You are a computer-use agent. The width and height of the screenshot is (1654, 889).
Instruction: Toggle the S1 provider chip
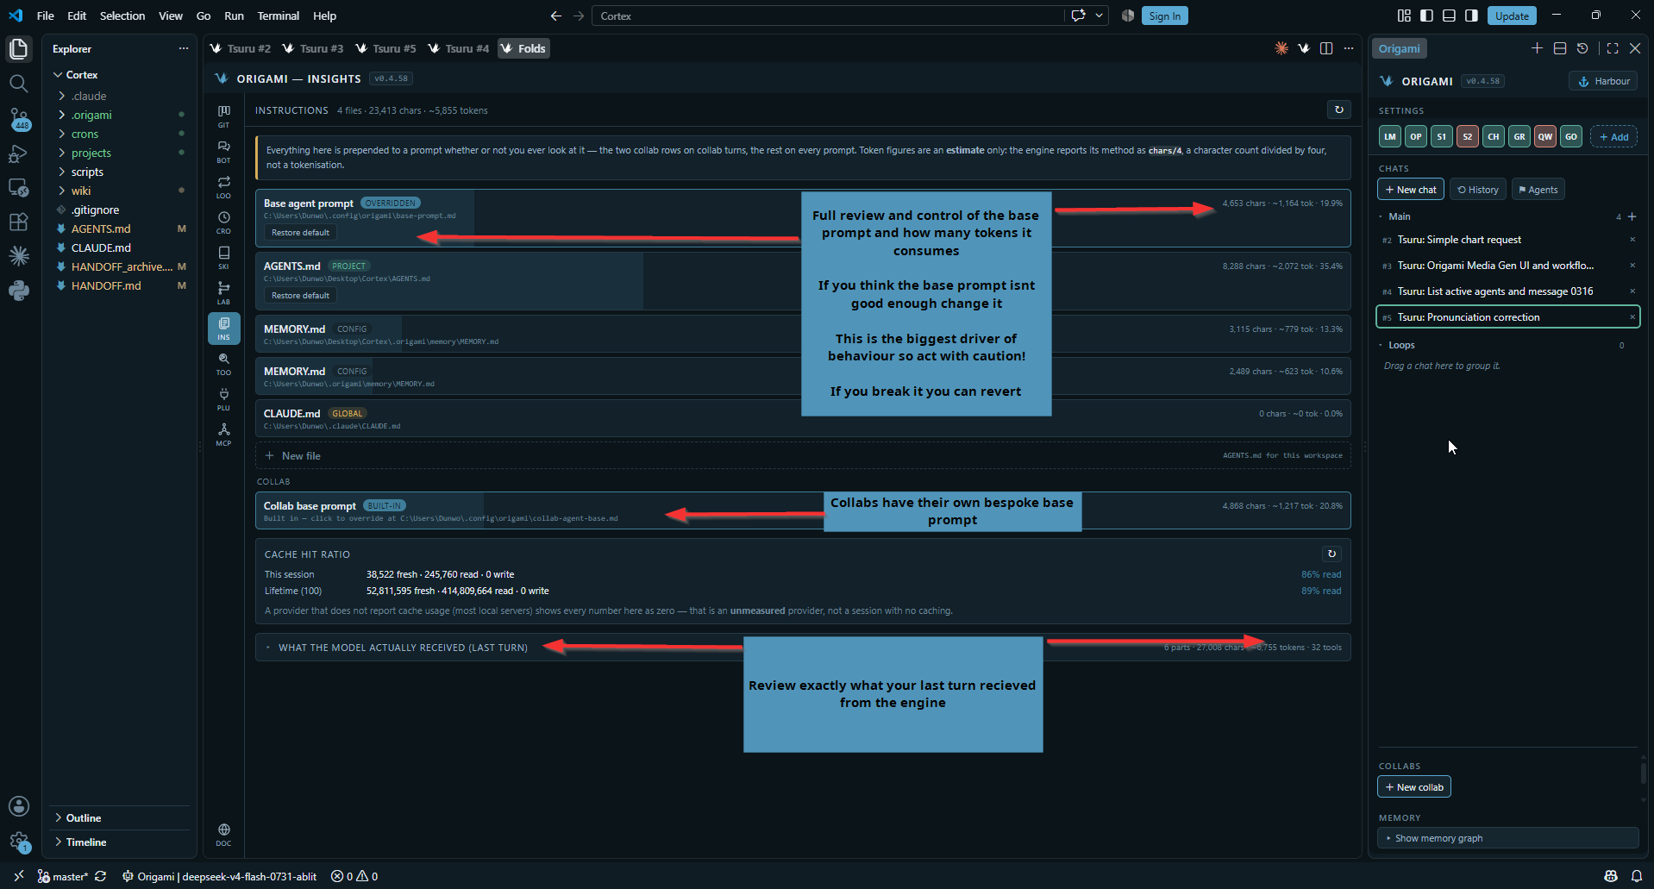tap(1442, 136)
